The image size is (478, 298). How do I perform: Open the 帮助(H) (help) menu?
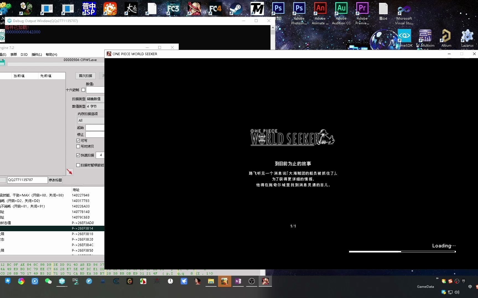pyautogui.click(x=51, y=54)
